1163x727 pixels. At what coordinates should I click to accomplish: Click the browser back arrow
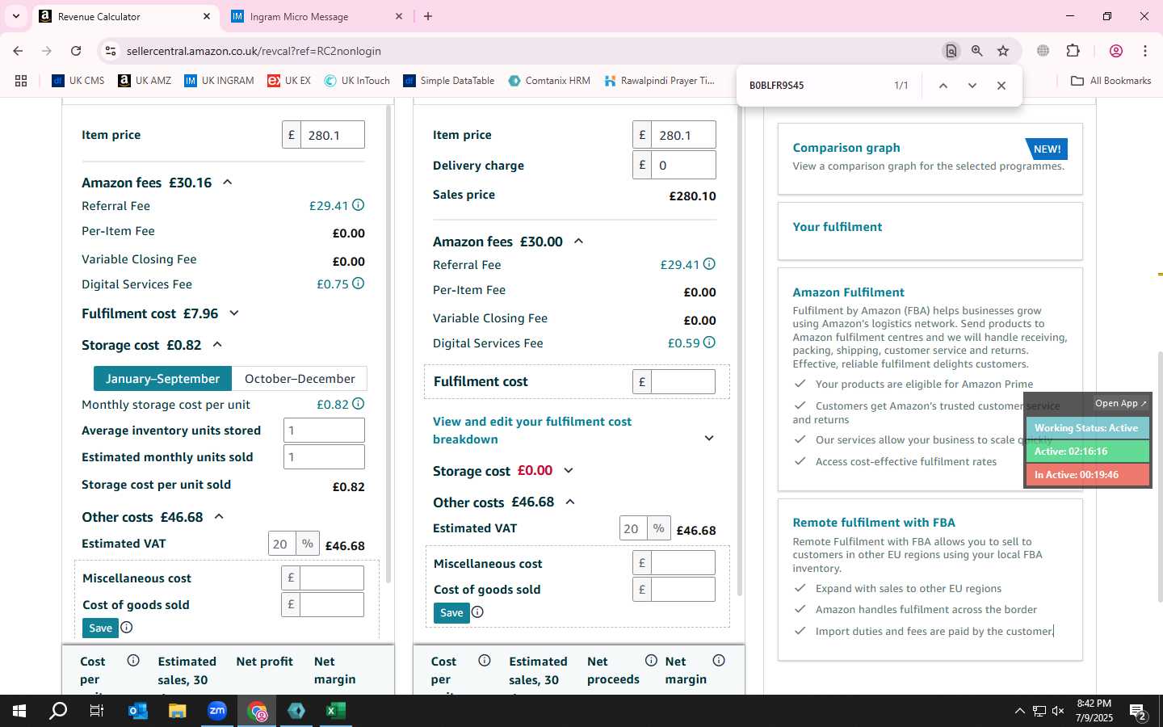(18, 51)
